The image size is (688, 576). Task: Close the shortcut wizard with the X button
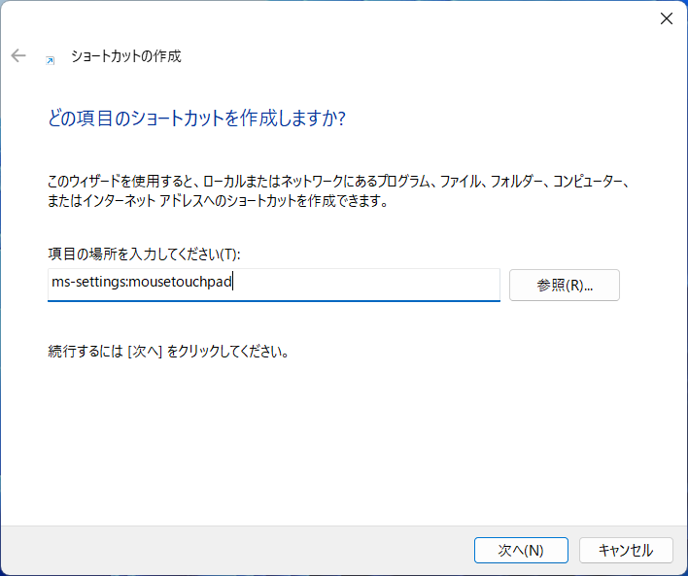click(667, 18)
